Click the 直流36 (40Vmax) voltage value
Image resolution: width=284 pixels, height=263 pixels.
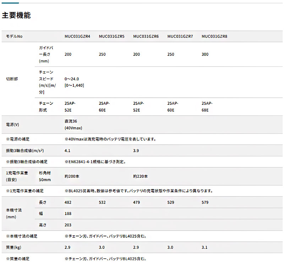73,125
